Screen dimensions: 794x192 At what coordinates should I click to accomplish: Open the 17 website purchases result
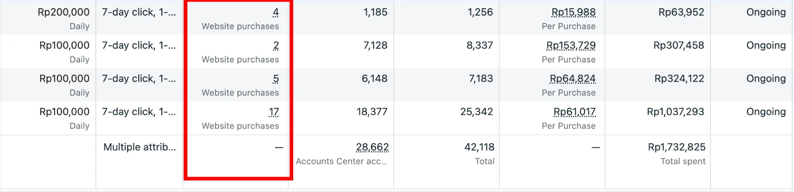273,112
